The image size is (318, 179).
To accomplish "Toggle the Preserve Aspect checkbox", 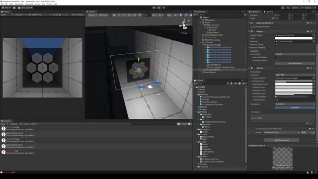I will (276, 60).
